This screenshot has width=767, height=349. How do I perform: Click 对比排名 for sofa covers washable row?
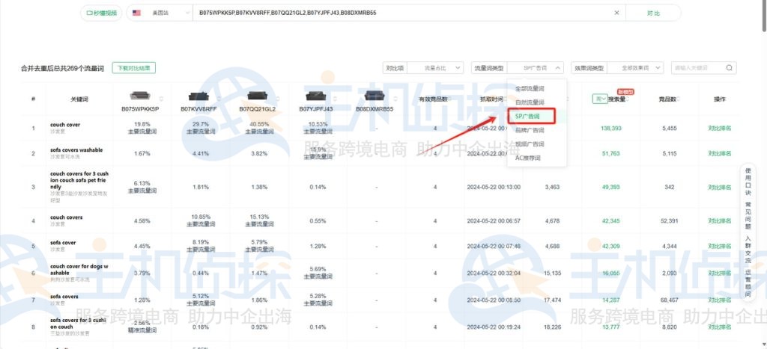point(720,153)
